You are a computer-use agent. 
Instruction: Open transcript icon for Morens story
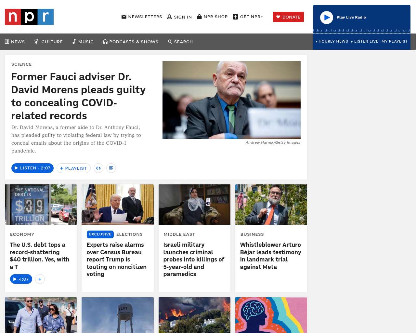point(111,168)
